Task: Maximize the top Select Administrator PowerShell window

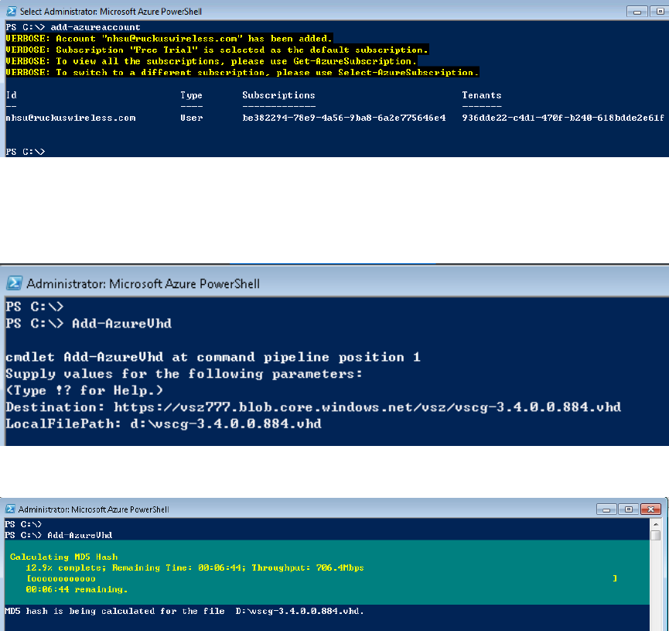Action: tap(659, 12)
